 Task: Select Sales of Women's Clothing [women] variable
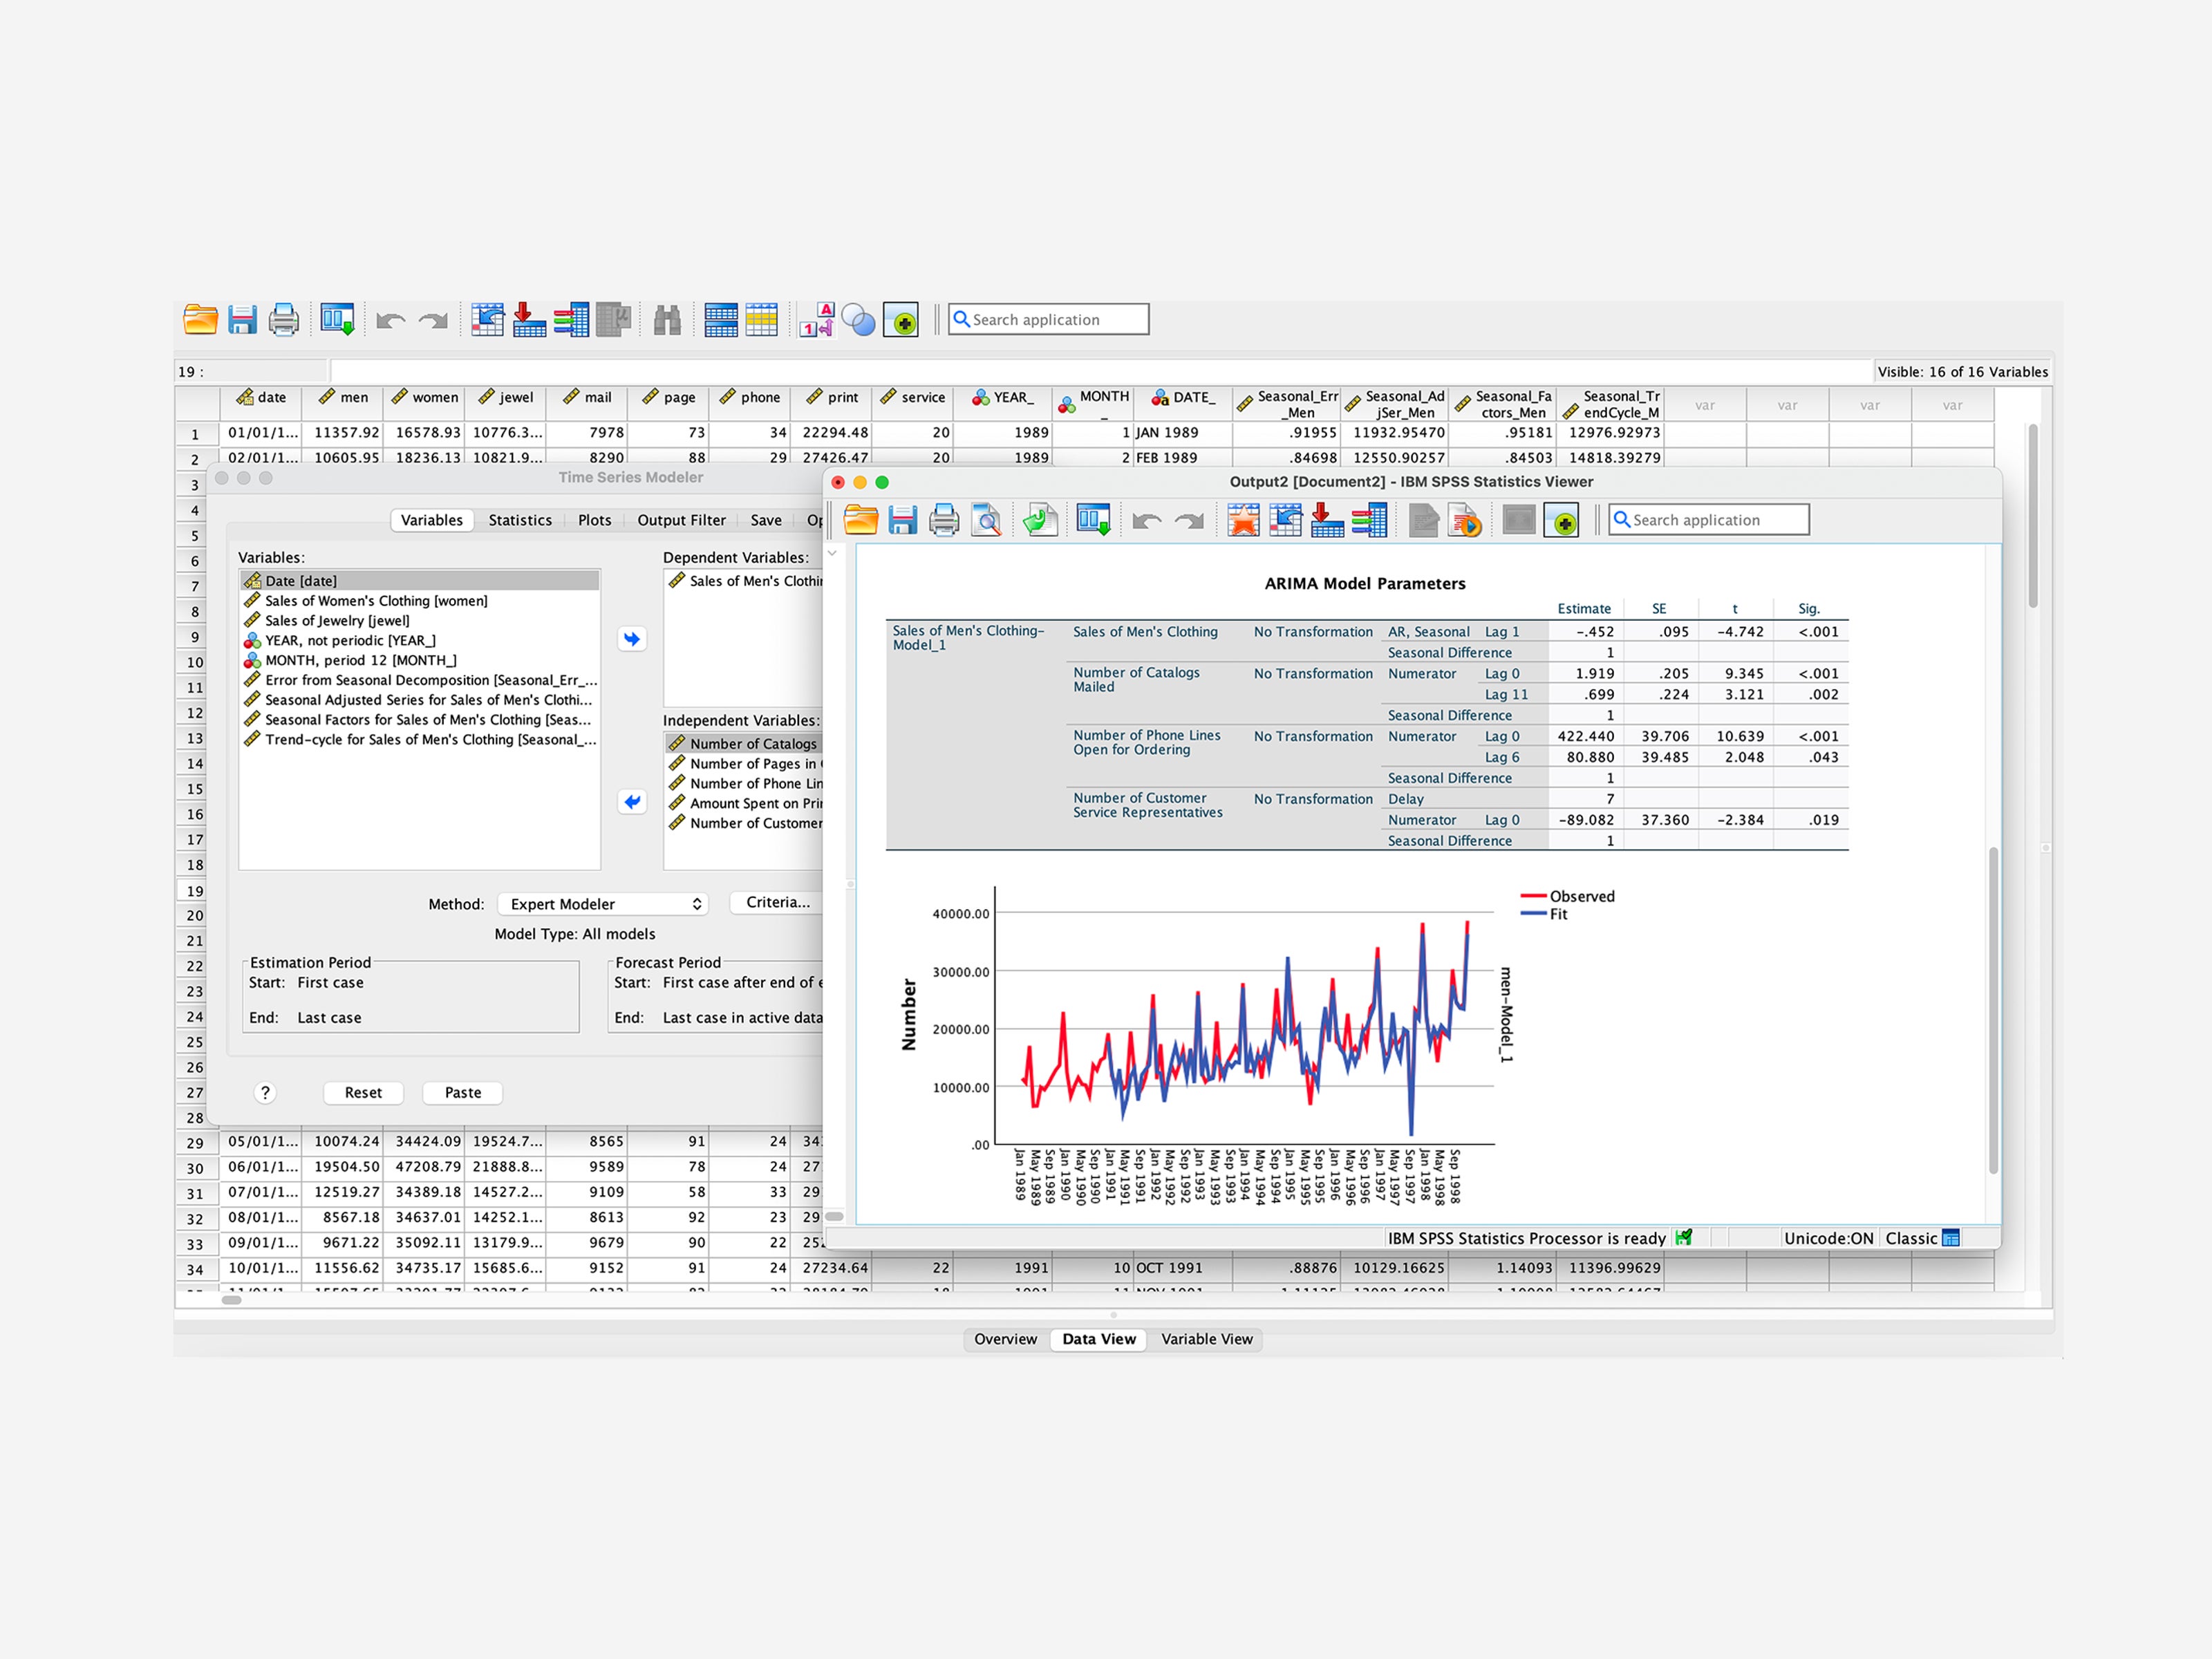[x=419, y=601]
